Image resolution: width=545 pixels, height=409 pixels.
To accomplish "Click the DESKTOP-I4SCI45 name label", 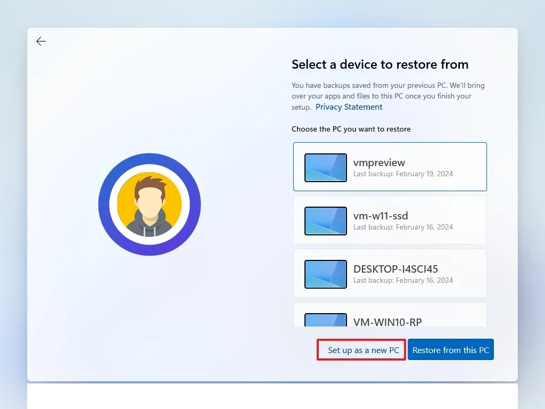I will pyautogui.click(x=395, y=269).
